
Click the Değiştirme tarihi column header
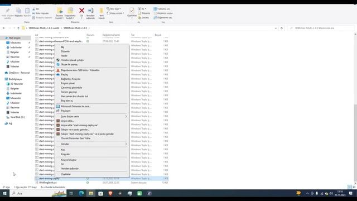tap(111, 35)
